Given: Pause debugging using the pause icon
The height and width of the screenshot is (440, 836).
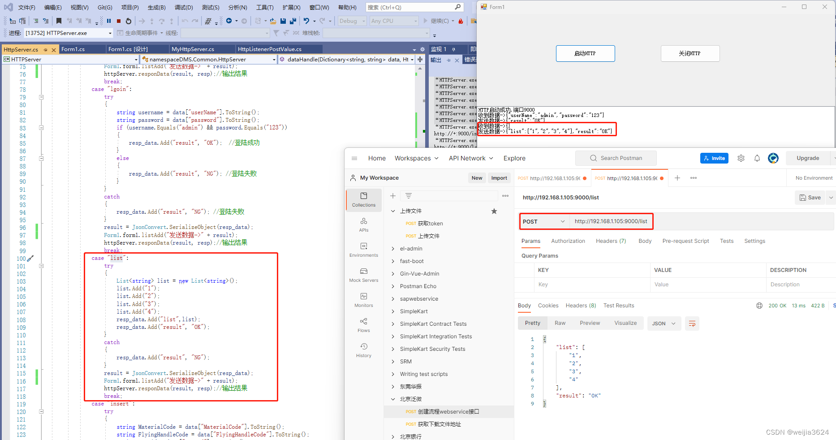Looking at the screenshot, I should click(x=108, y=21).
